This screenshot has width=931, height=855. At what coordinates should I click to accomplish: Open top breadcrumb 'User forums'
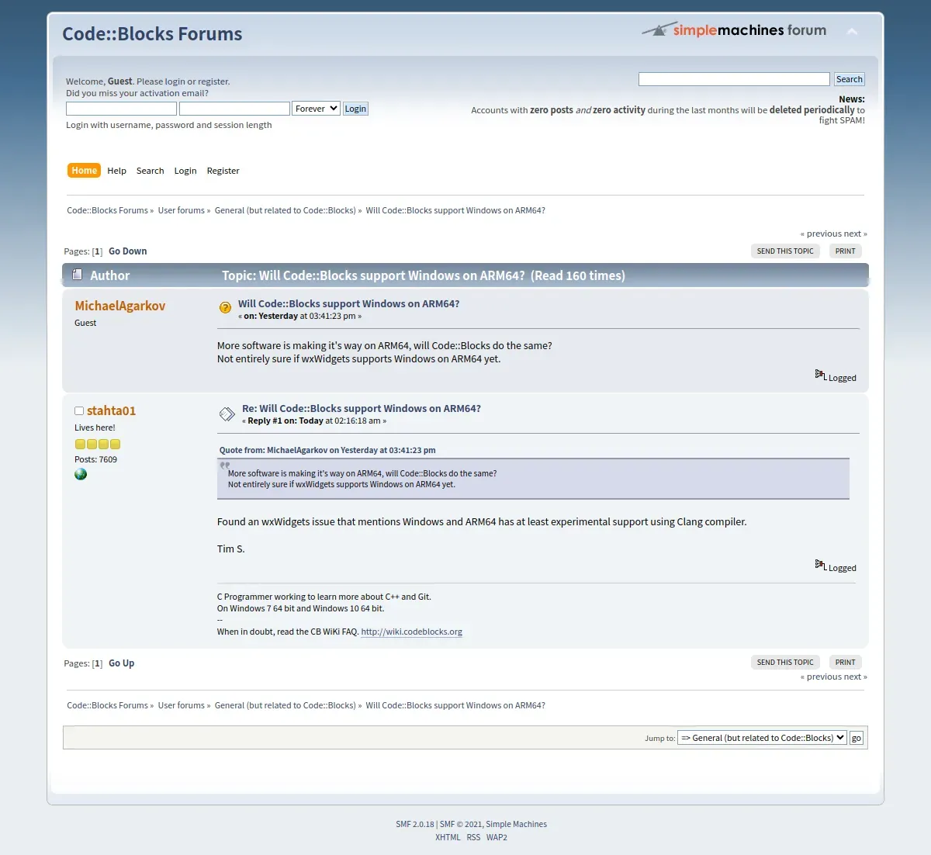pos(181,210)
